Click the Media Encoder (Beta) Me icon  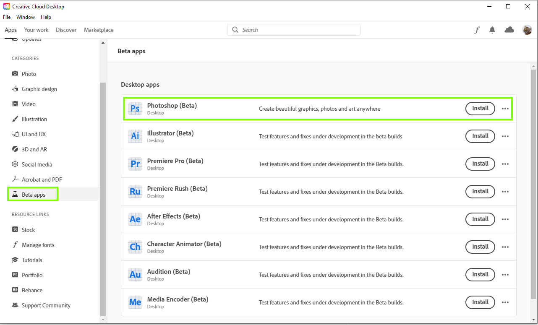pos(135,302)
